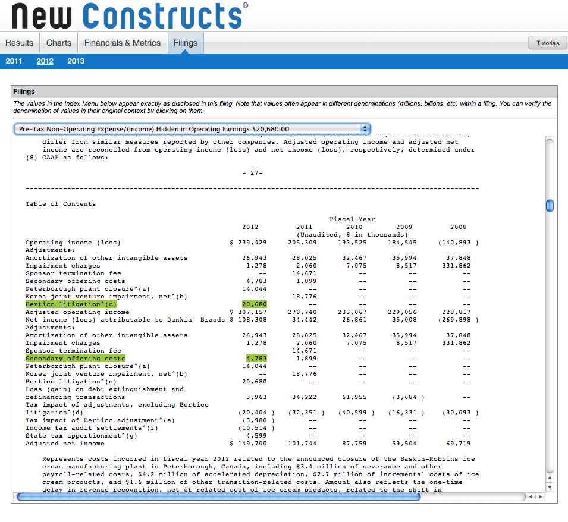Click page number - 27- text
This screenshot has height=522, width=568.
click(x=253, y=173)
